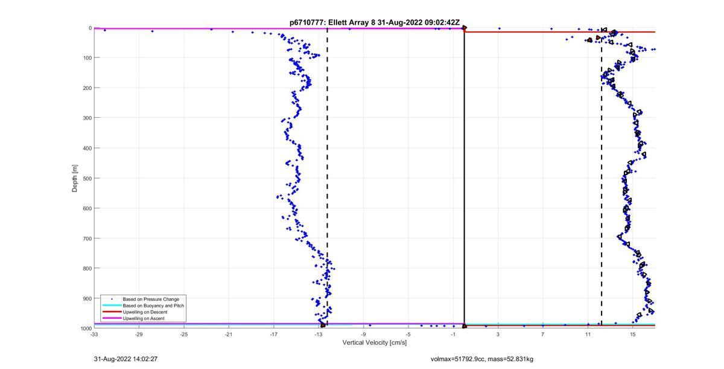This screenshot has height=369, width=724.
Task: Click depth axis tick label '300'
Action: [87, 118]
